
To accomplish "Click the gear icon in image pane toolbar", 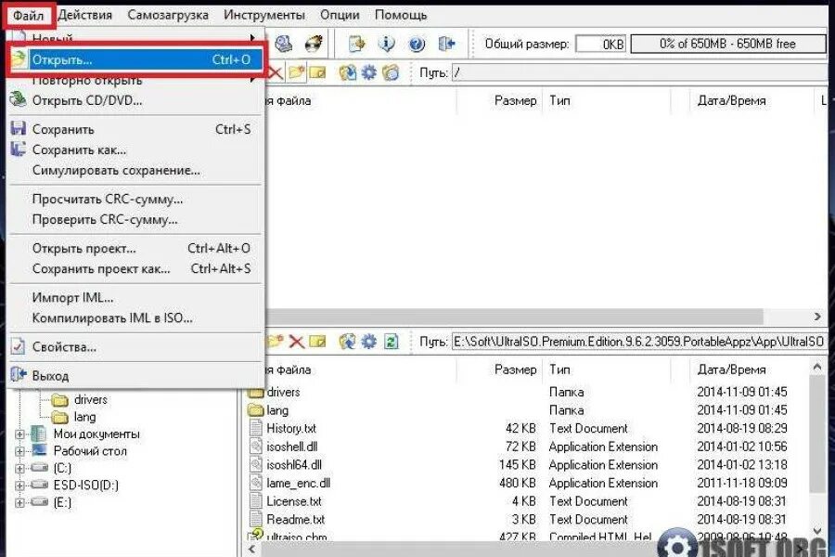I will [x=369, y=72].
